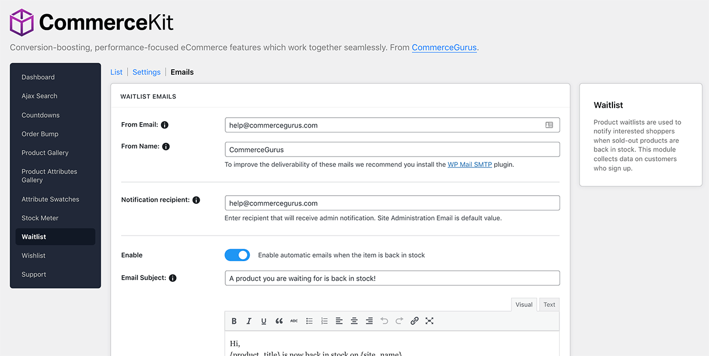This screenshot has height=356, width=709.
Task: Open fullscreen editor mode
Action: point(429,321)
